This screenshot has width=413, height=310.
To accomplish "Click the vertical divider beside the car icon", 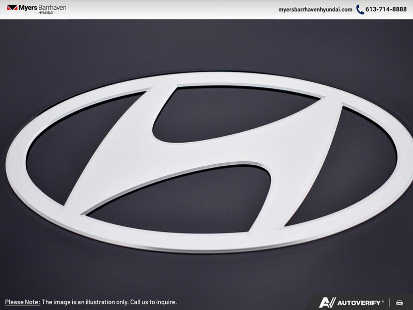I will [x=390, y=302].
